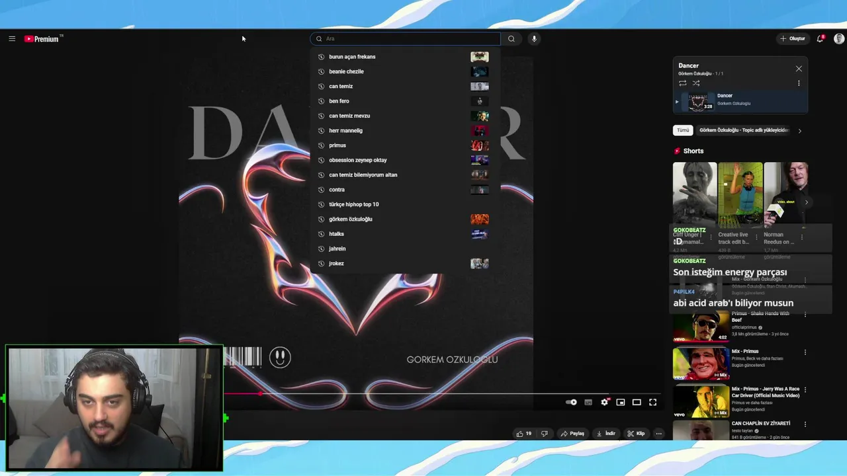The image size is (847, 476).
Task: Open options for Shake Hands With Beef
Action: [805, 315]
